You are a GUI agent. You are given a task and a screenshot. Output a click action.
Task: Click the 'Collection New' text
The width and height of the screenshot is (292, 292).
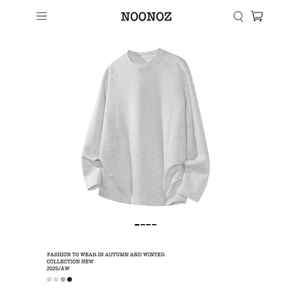tap(70, 261)
